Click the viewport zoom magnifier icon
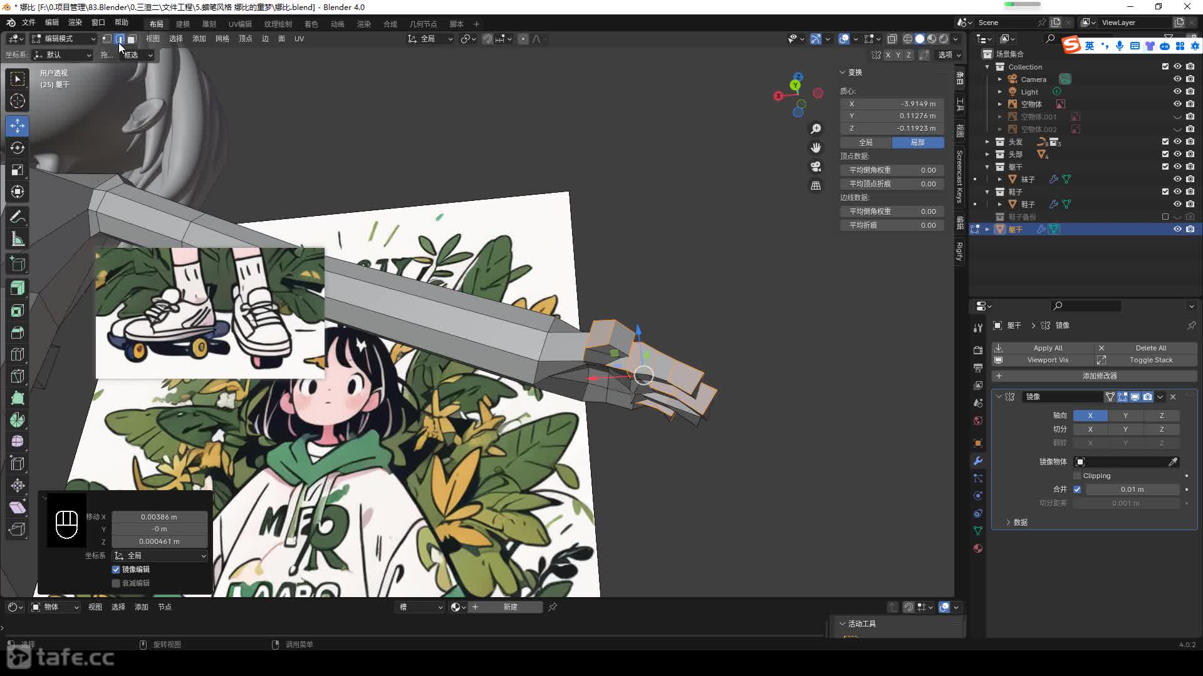Viewport: 1203px width, 676px height. click(x=816, y=129)
